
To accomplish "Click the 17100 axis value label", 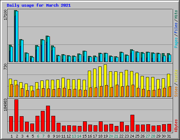I will point(5,15).
